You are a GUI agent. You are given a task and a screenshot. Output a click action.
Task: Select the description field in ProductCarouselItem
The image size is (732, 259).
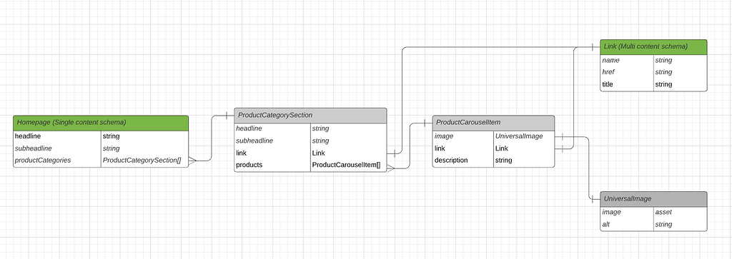(x=463, y=161)
